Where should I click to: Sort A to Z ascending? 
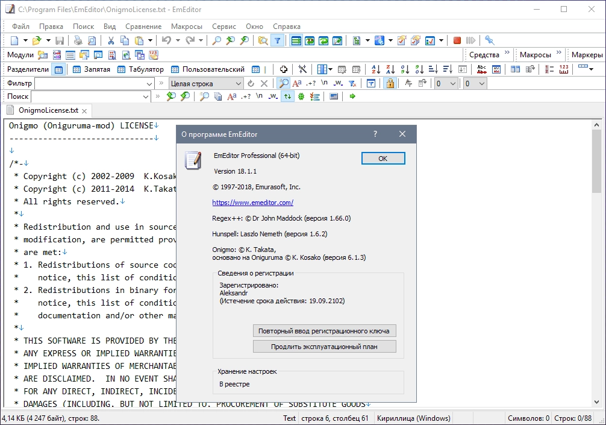[376, 69]
